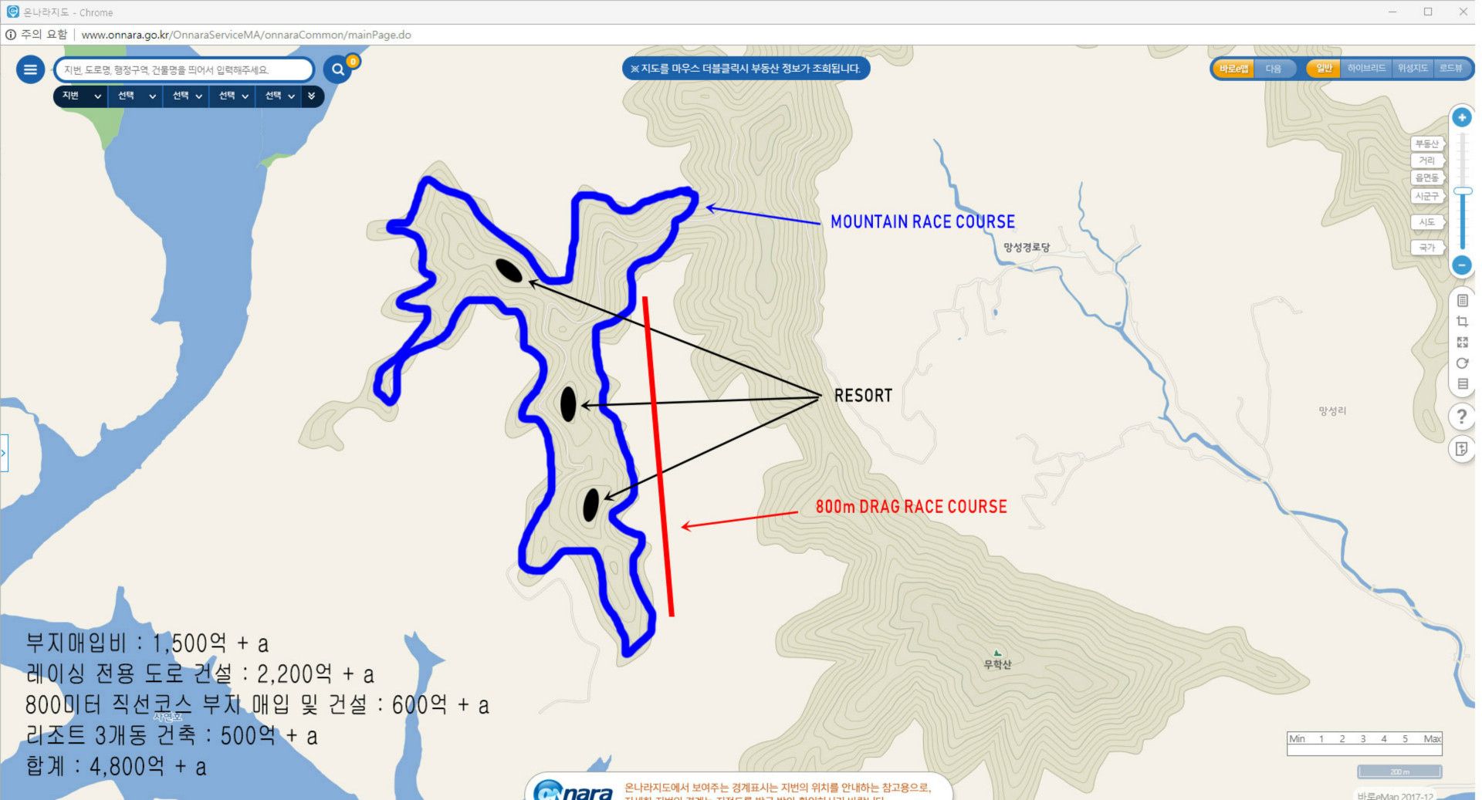The image size is (1482, 800).
Task: Jump to 읍면동 zoom level
Action: click(1426, 177)
